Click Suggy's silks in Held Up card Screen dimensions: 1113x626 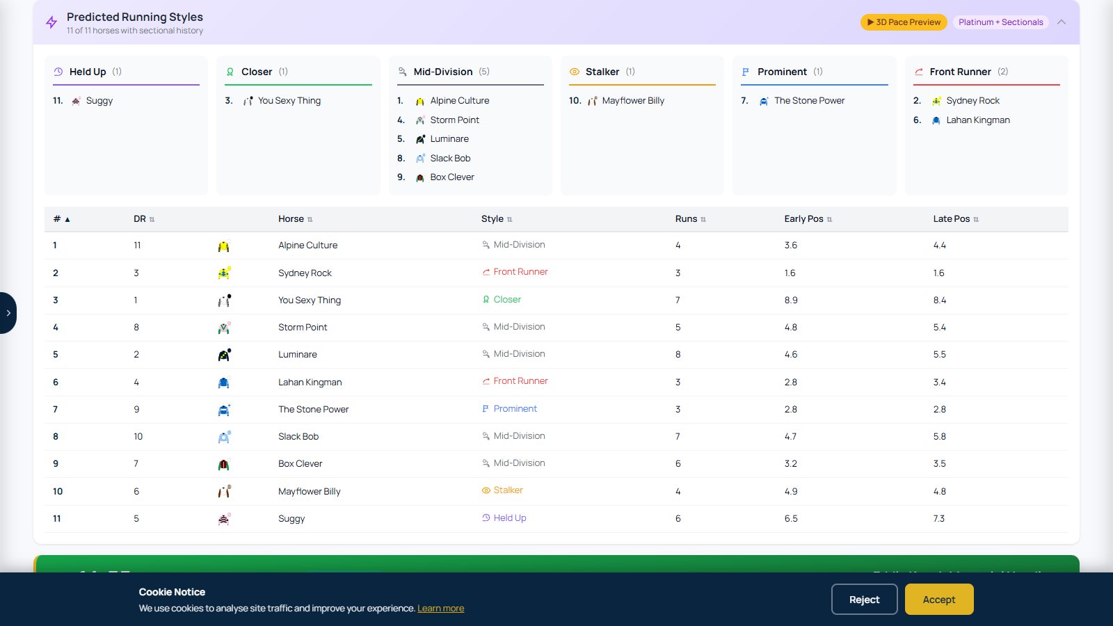[76, 101]
